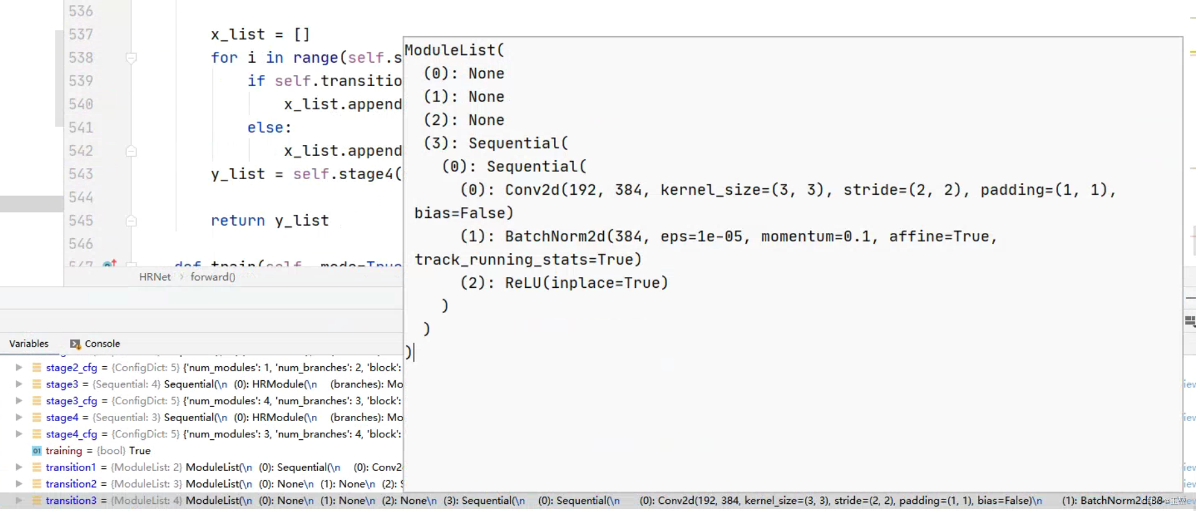Click the list icon beside transition3

37,501
